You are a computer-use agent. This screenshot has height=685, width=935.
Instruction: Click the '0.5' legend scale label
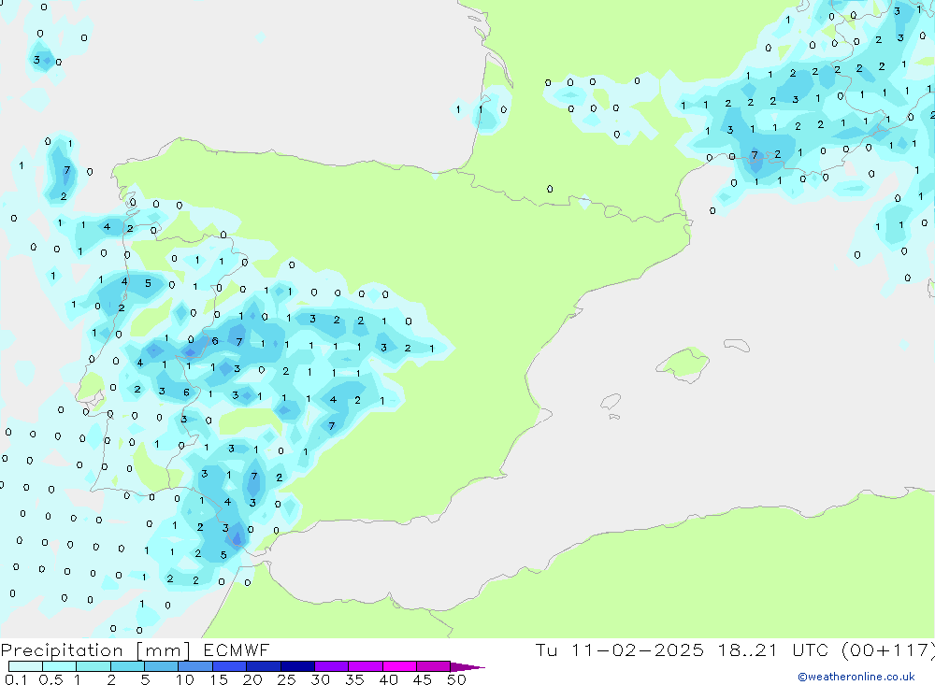[50, 679]
